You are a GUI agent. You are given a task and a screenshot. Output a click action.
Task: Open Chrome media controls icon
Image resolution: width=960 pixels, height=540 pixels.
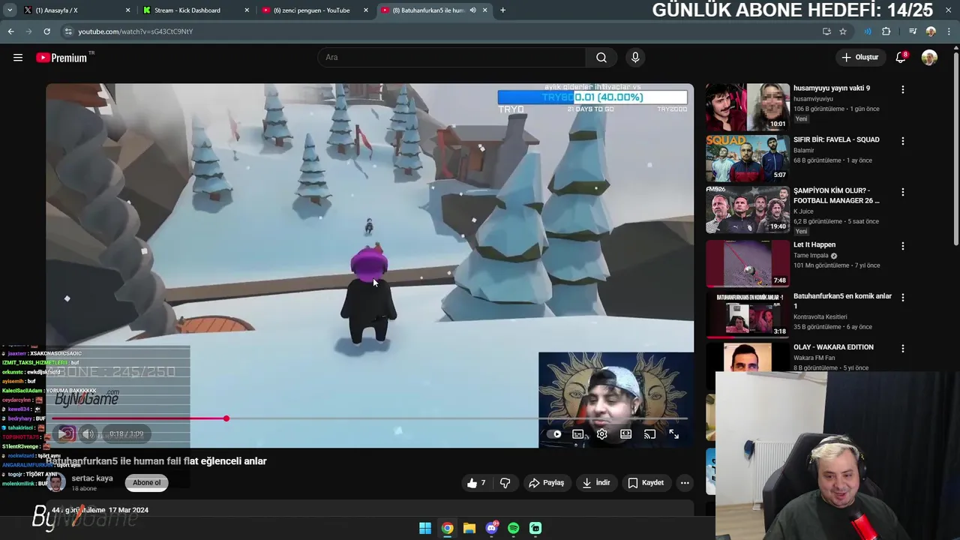point(913,31)
